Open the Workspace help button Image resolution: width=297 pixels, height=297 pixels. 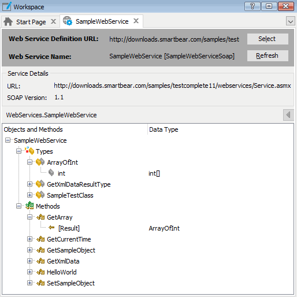(x=253, y=6)
